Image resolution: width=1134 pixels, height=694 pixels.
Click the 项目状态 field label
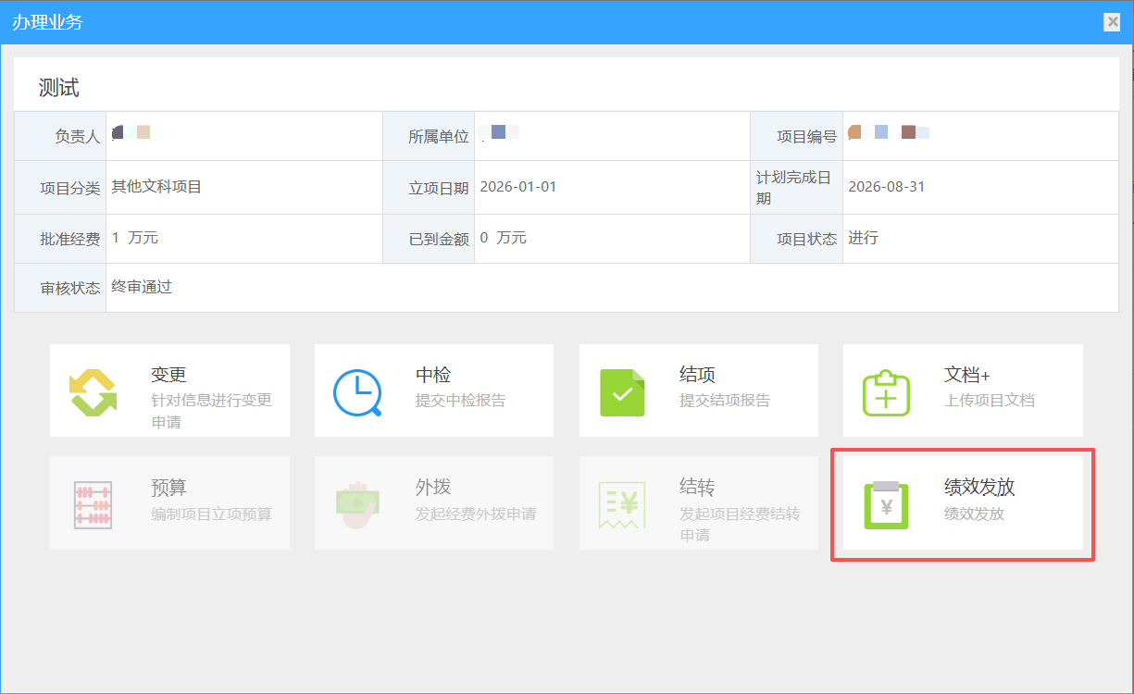click(806, 239)
